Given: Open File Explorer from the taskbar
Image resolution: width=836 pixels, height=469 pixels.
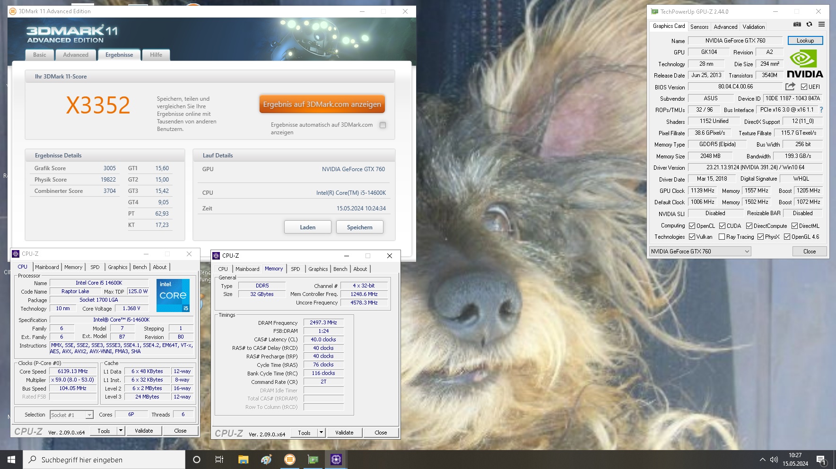Looking at the screenshot, I should pyautogui.click(x=243, y=460).
